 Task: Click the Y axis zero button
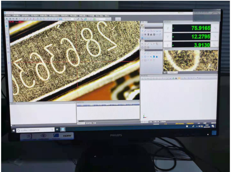coord(215,37)
